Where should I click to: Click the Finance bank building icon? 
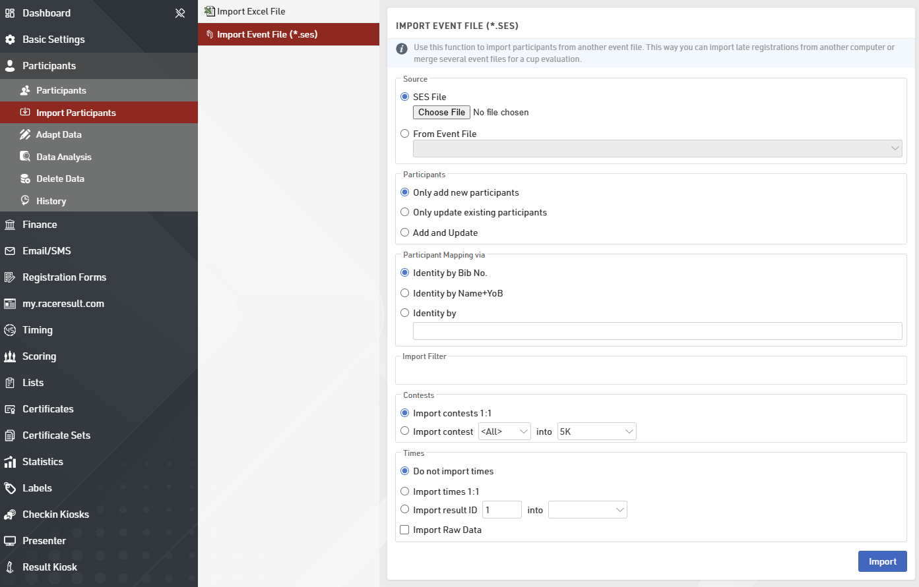pos(10,225)
